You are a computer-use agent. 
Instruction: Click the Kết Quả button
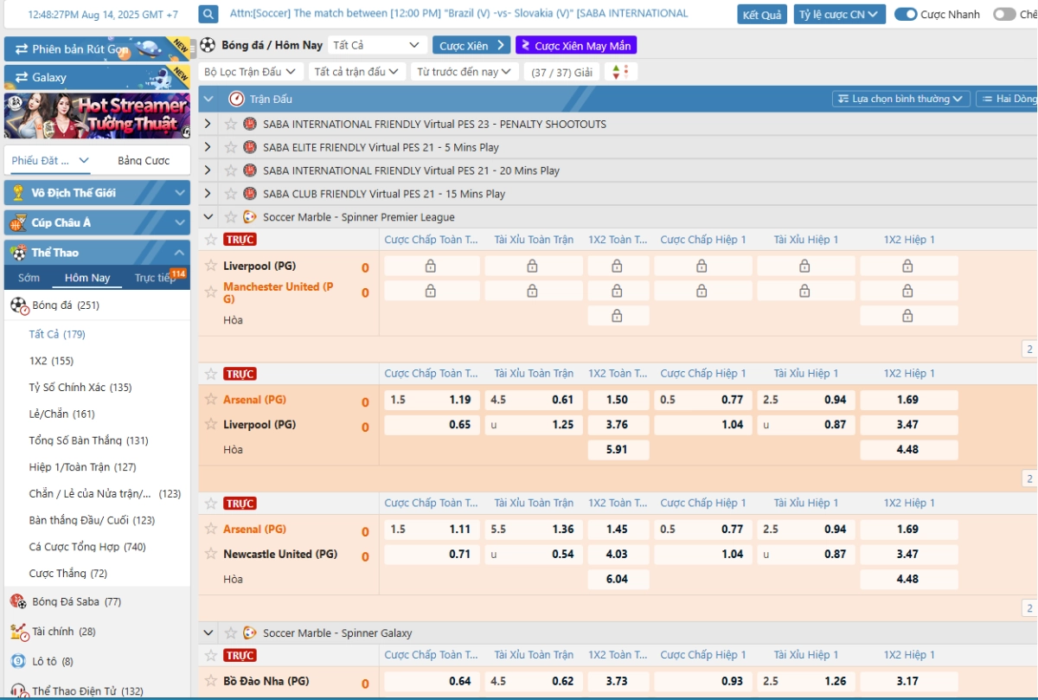coord(762,15)
